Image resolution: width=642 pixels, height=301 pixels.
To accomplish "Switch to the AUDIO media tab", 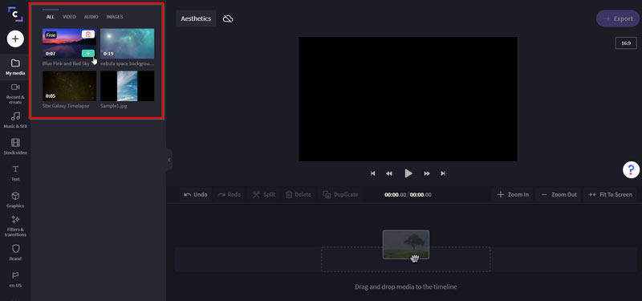I will (91, 17).
